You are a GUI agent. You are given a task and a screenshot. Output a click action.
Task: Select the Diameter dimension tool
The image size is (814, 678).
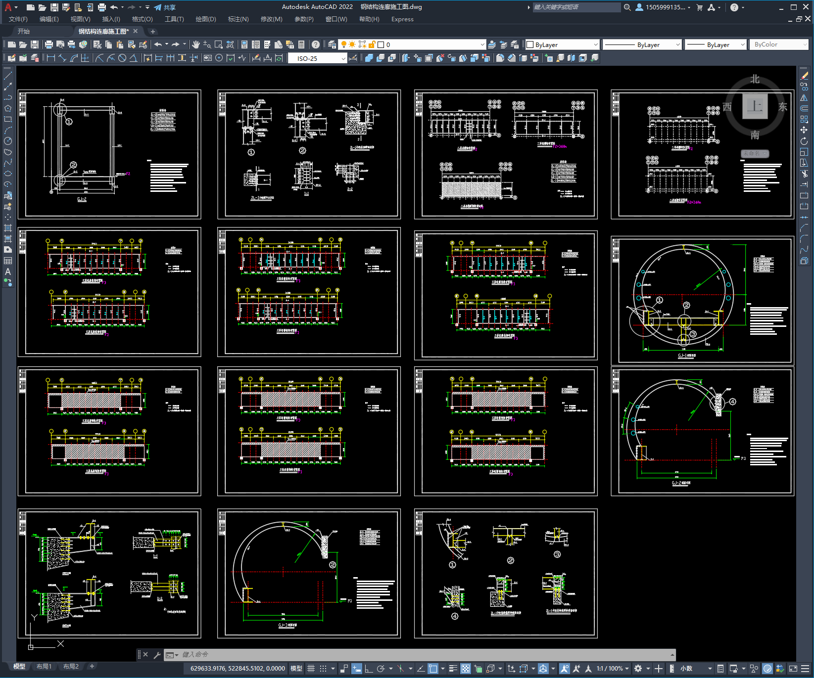point(122,58)
